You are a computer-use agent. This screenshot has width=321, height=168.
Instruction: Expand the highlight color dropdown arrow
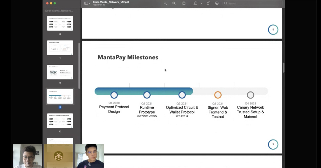click(x=202, y=3)
